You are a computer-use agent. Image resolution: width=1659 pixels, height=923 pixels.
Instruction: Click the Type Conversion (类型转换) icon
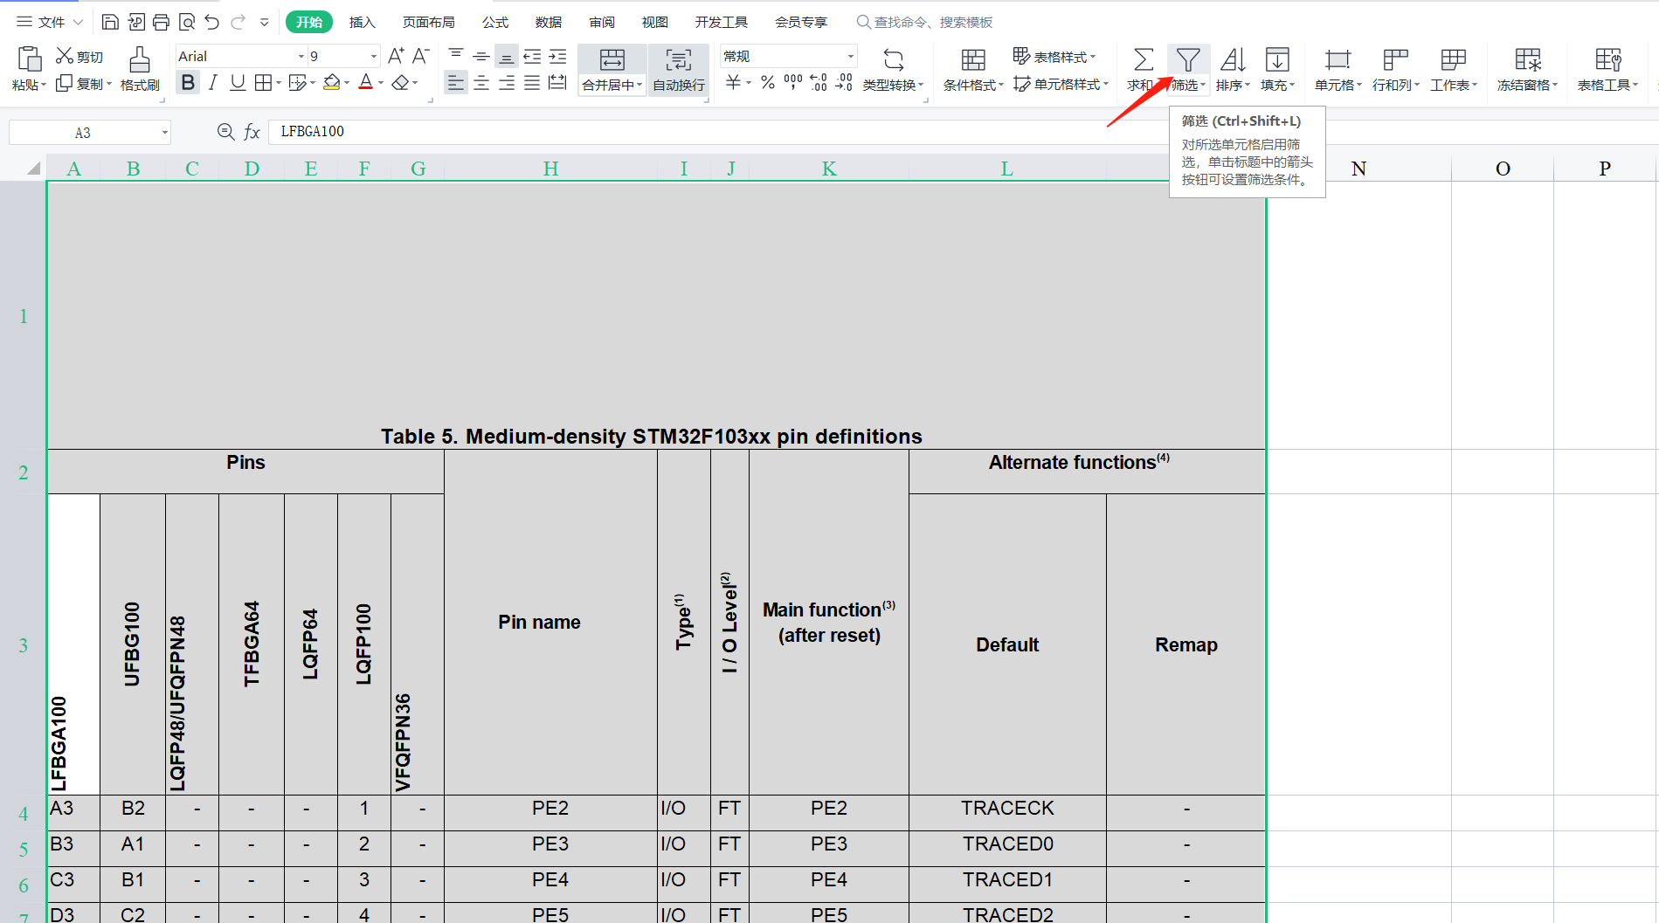(x=893, y=59)
